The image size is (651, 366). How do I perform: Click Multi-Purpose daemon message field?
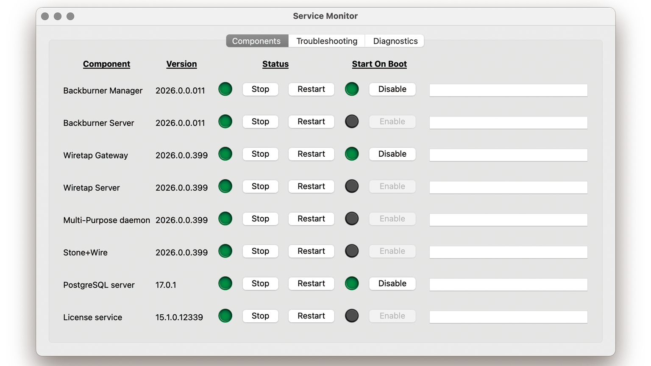pos(508,220)
